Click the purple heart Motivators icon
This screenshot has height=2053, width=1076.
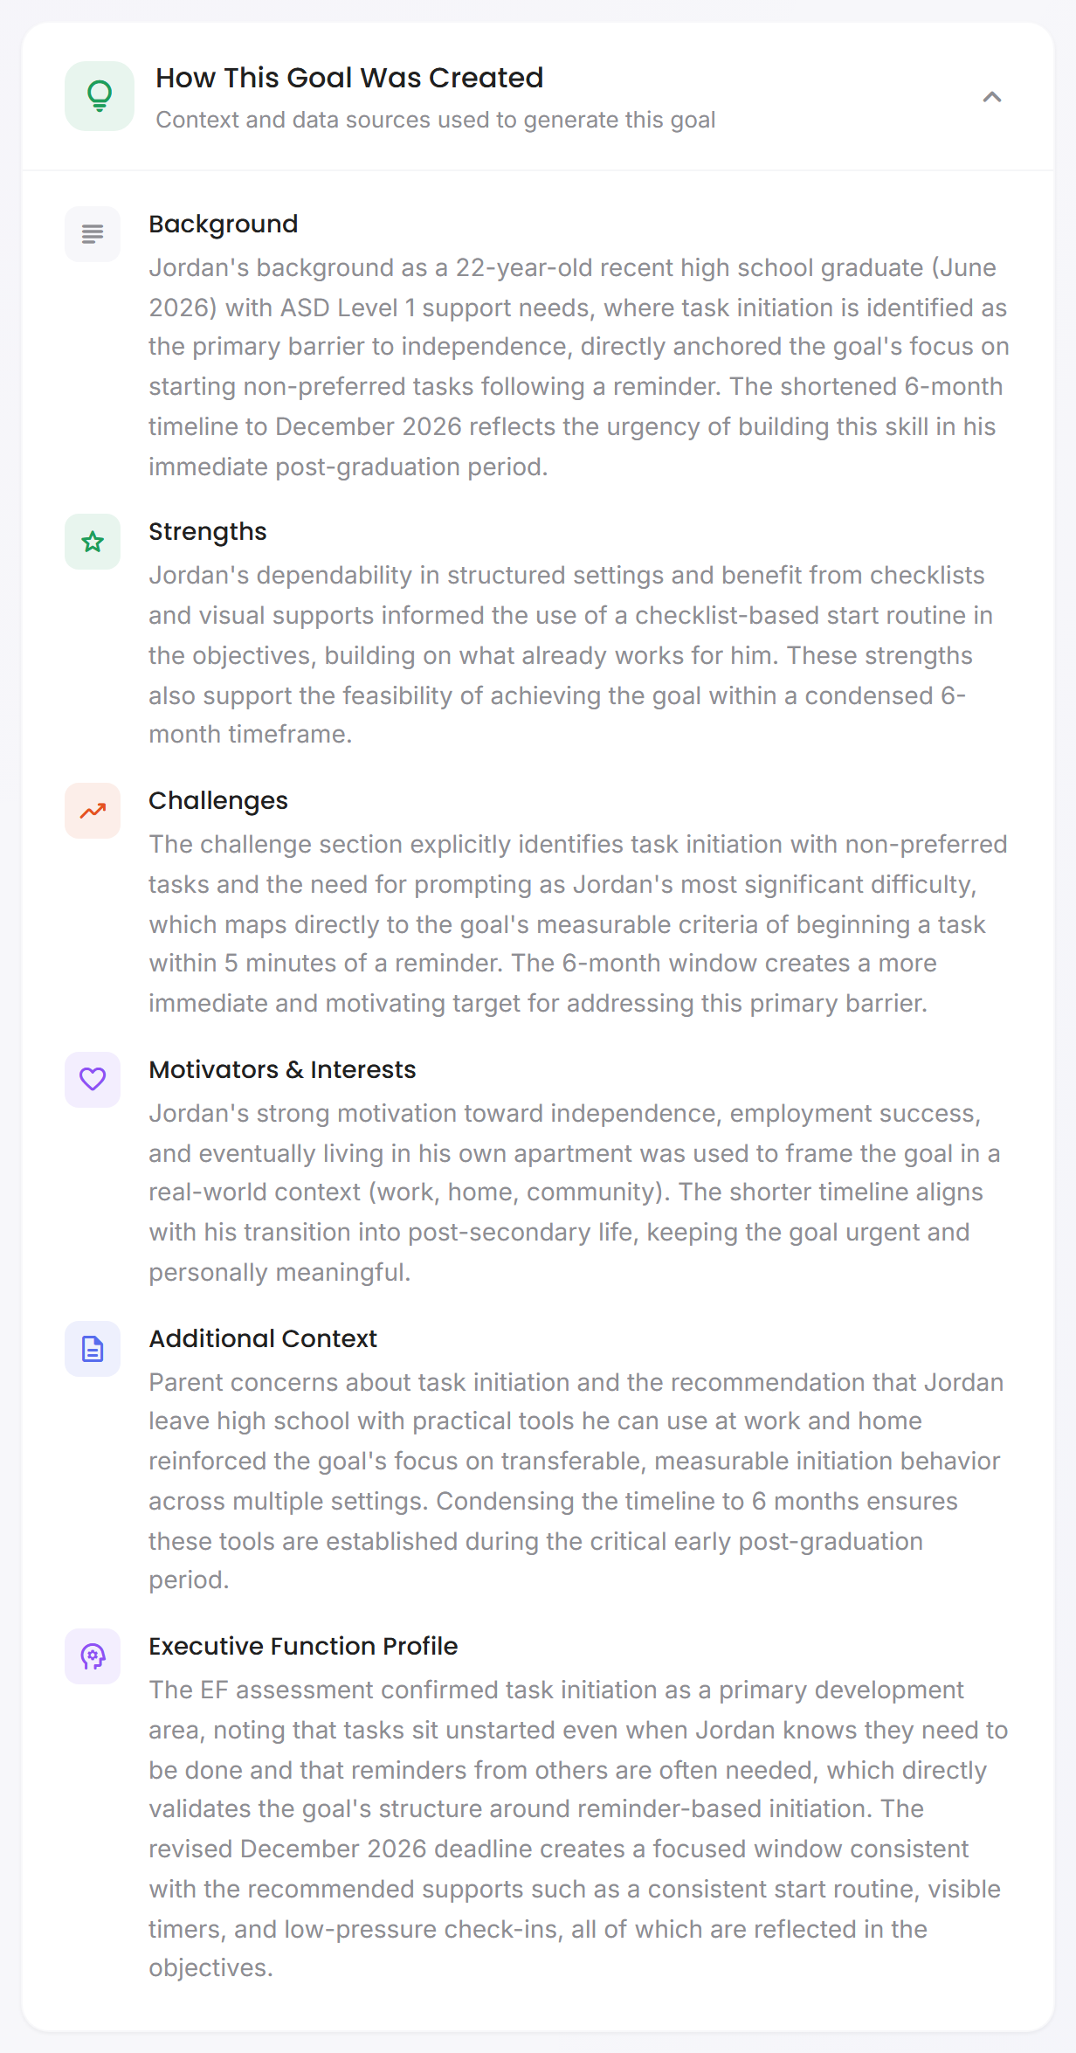pos(93,1080)
